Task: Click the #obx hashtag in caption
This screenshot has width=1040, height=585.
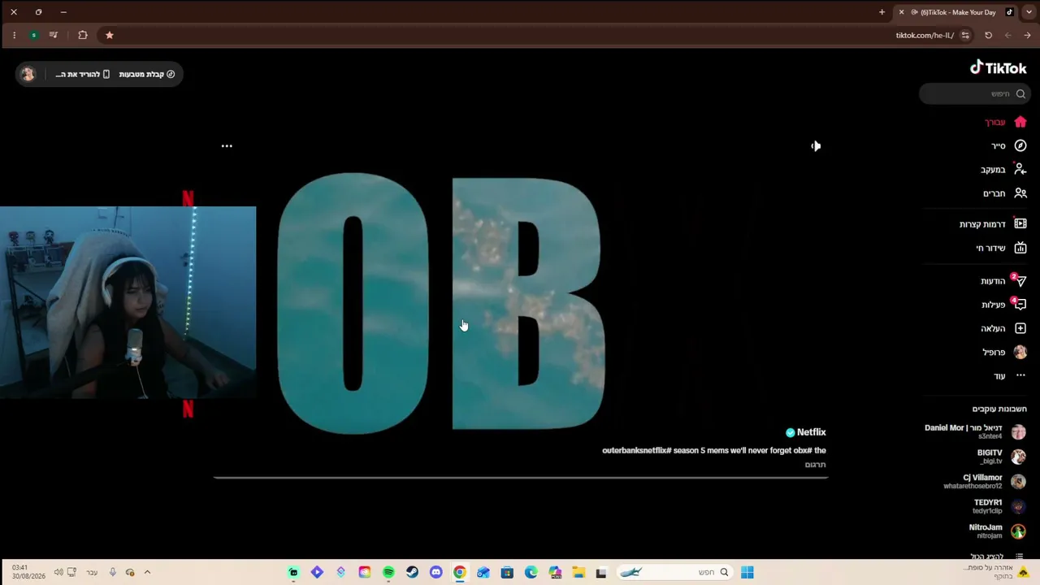Action: pos(802,450)
